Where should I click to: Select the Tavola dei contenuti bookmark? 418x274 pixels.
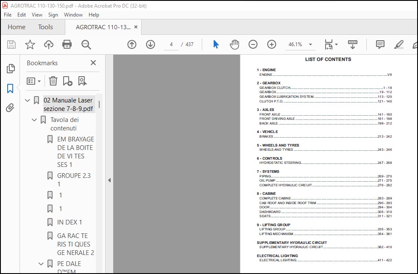(64, 124)
